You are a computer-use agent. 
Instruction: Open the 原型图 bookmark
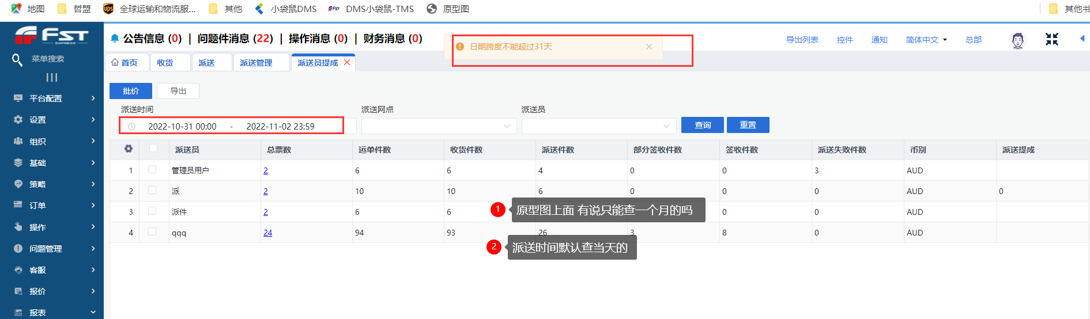point(448,9)
